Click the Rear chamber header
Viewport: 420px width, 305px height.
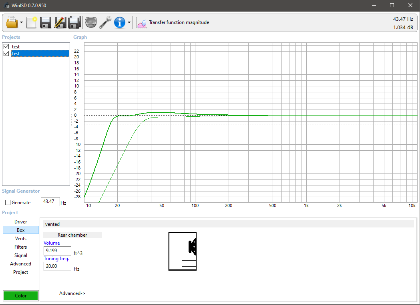tap(72, 235)
